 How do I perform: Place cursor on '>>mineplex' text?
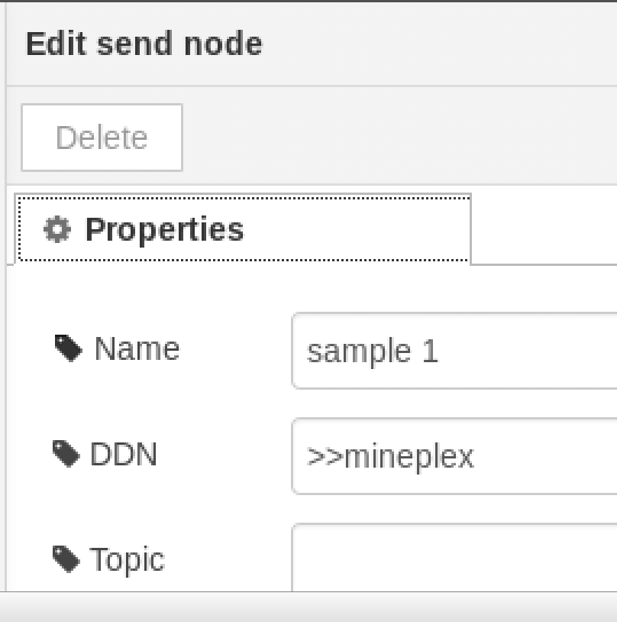(390, 457)
